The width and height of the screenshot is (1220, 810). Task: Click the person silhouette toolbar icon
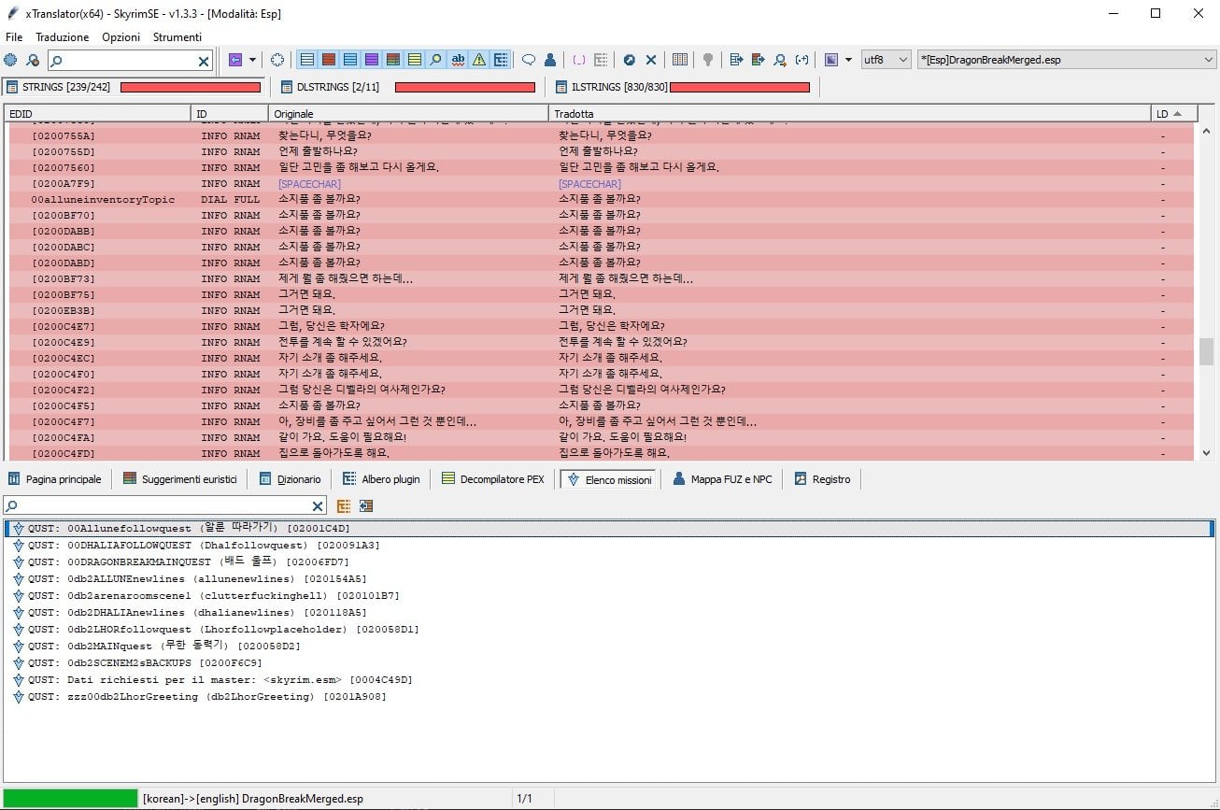[549, 60]
